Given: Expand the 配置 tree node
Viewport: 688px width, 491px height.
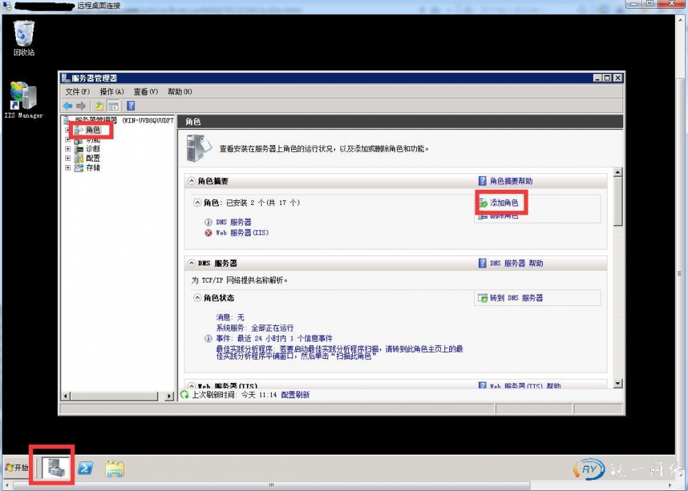Looking at the screenshot, I should (x=67, y=158).
